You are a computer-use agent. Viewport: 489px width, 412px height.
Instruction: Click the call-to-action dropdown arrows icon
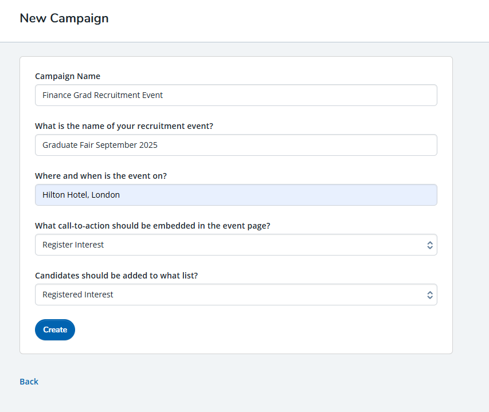pos(430,245)
